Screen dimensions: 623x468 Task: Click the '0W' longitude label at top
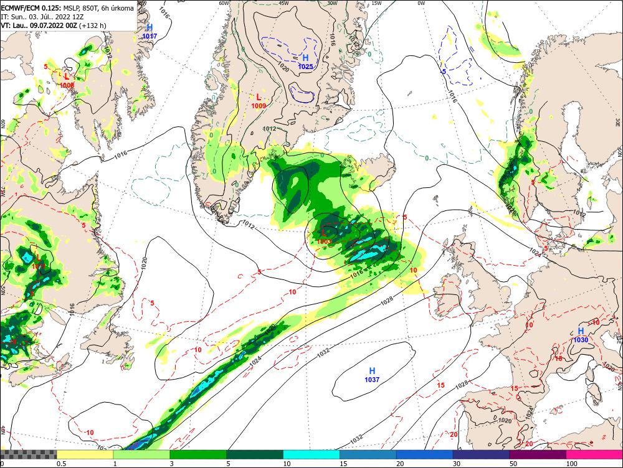click(421, 3)
